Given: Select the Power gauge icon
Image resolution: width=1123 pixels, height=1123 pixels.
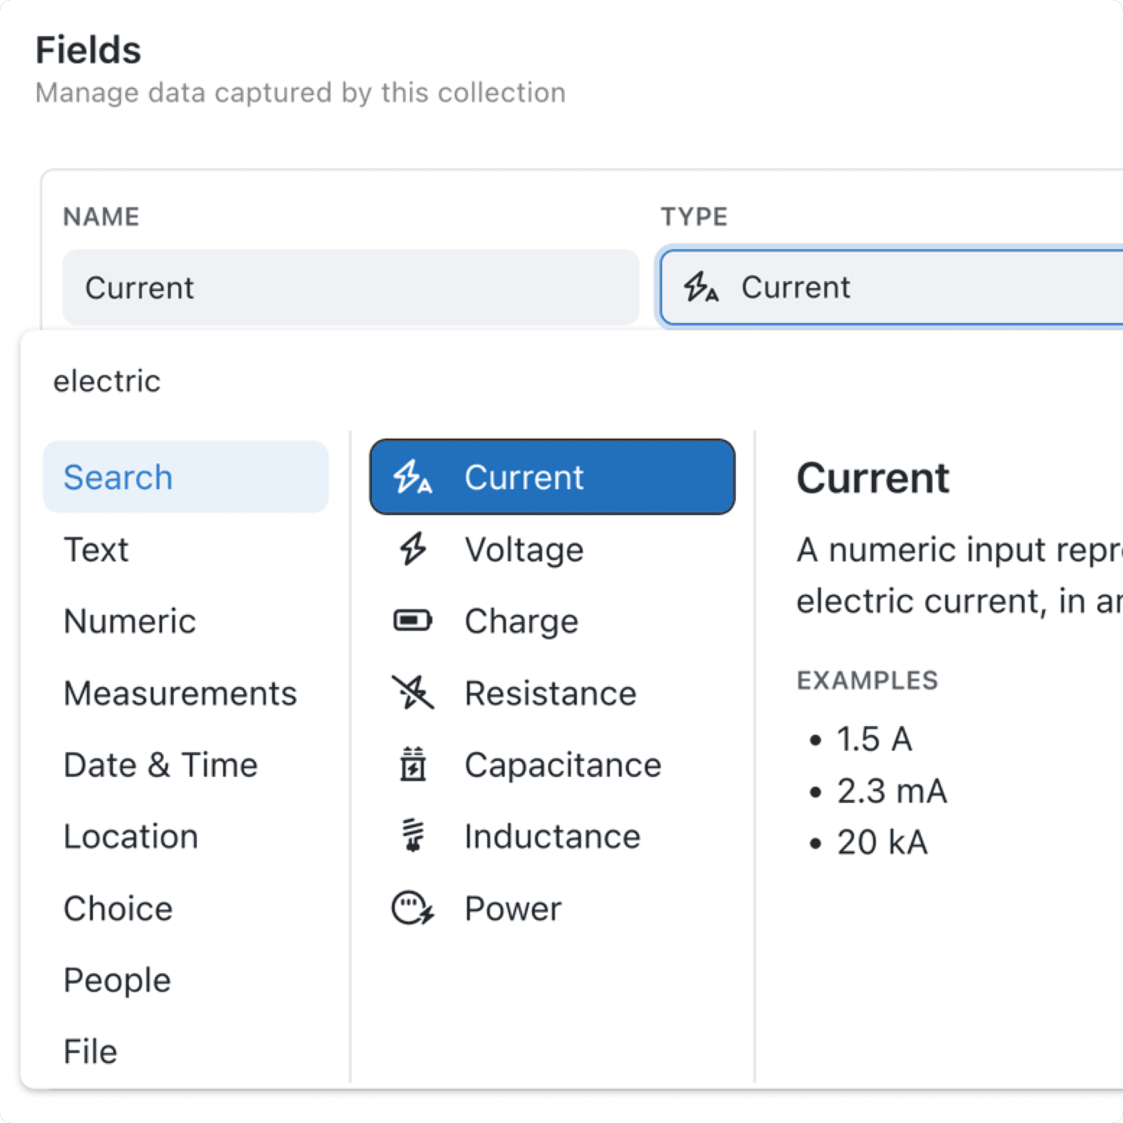Looking at the screenshot, I should coord(413,908).
